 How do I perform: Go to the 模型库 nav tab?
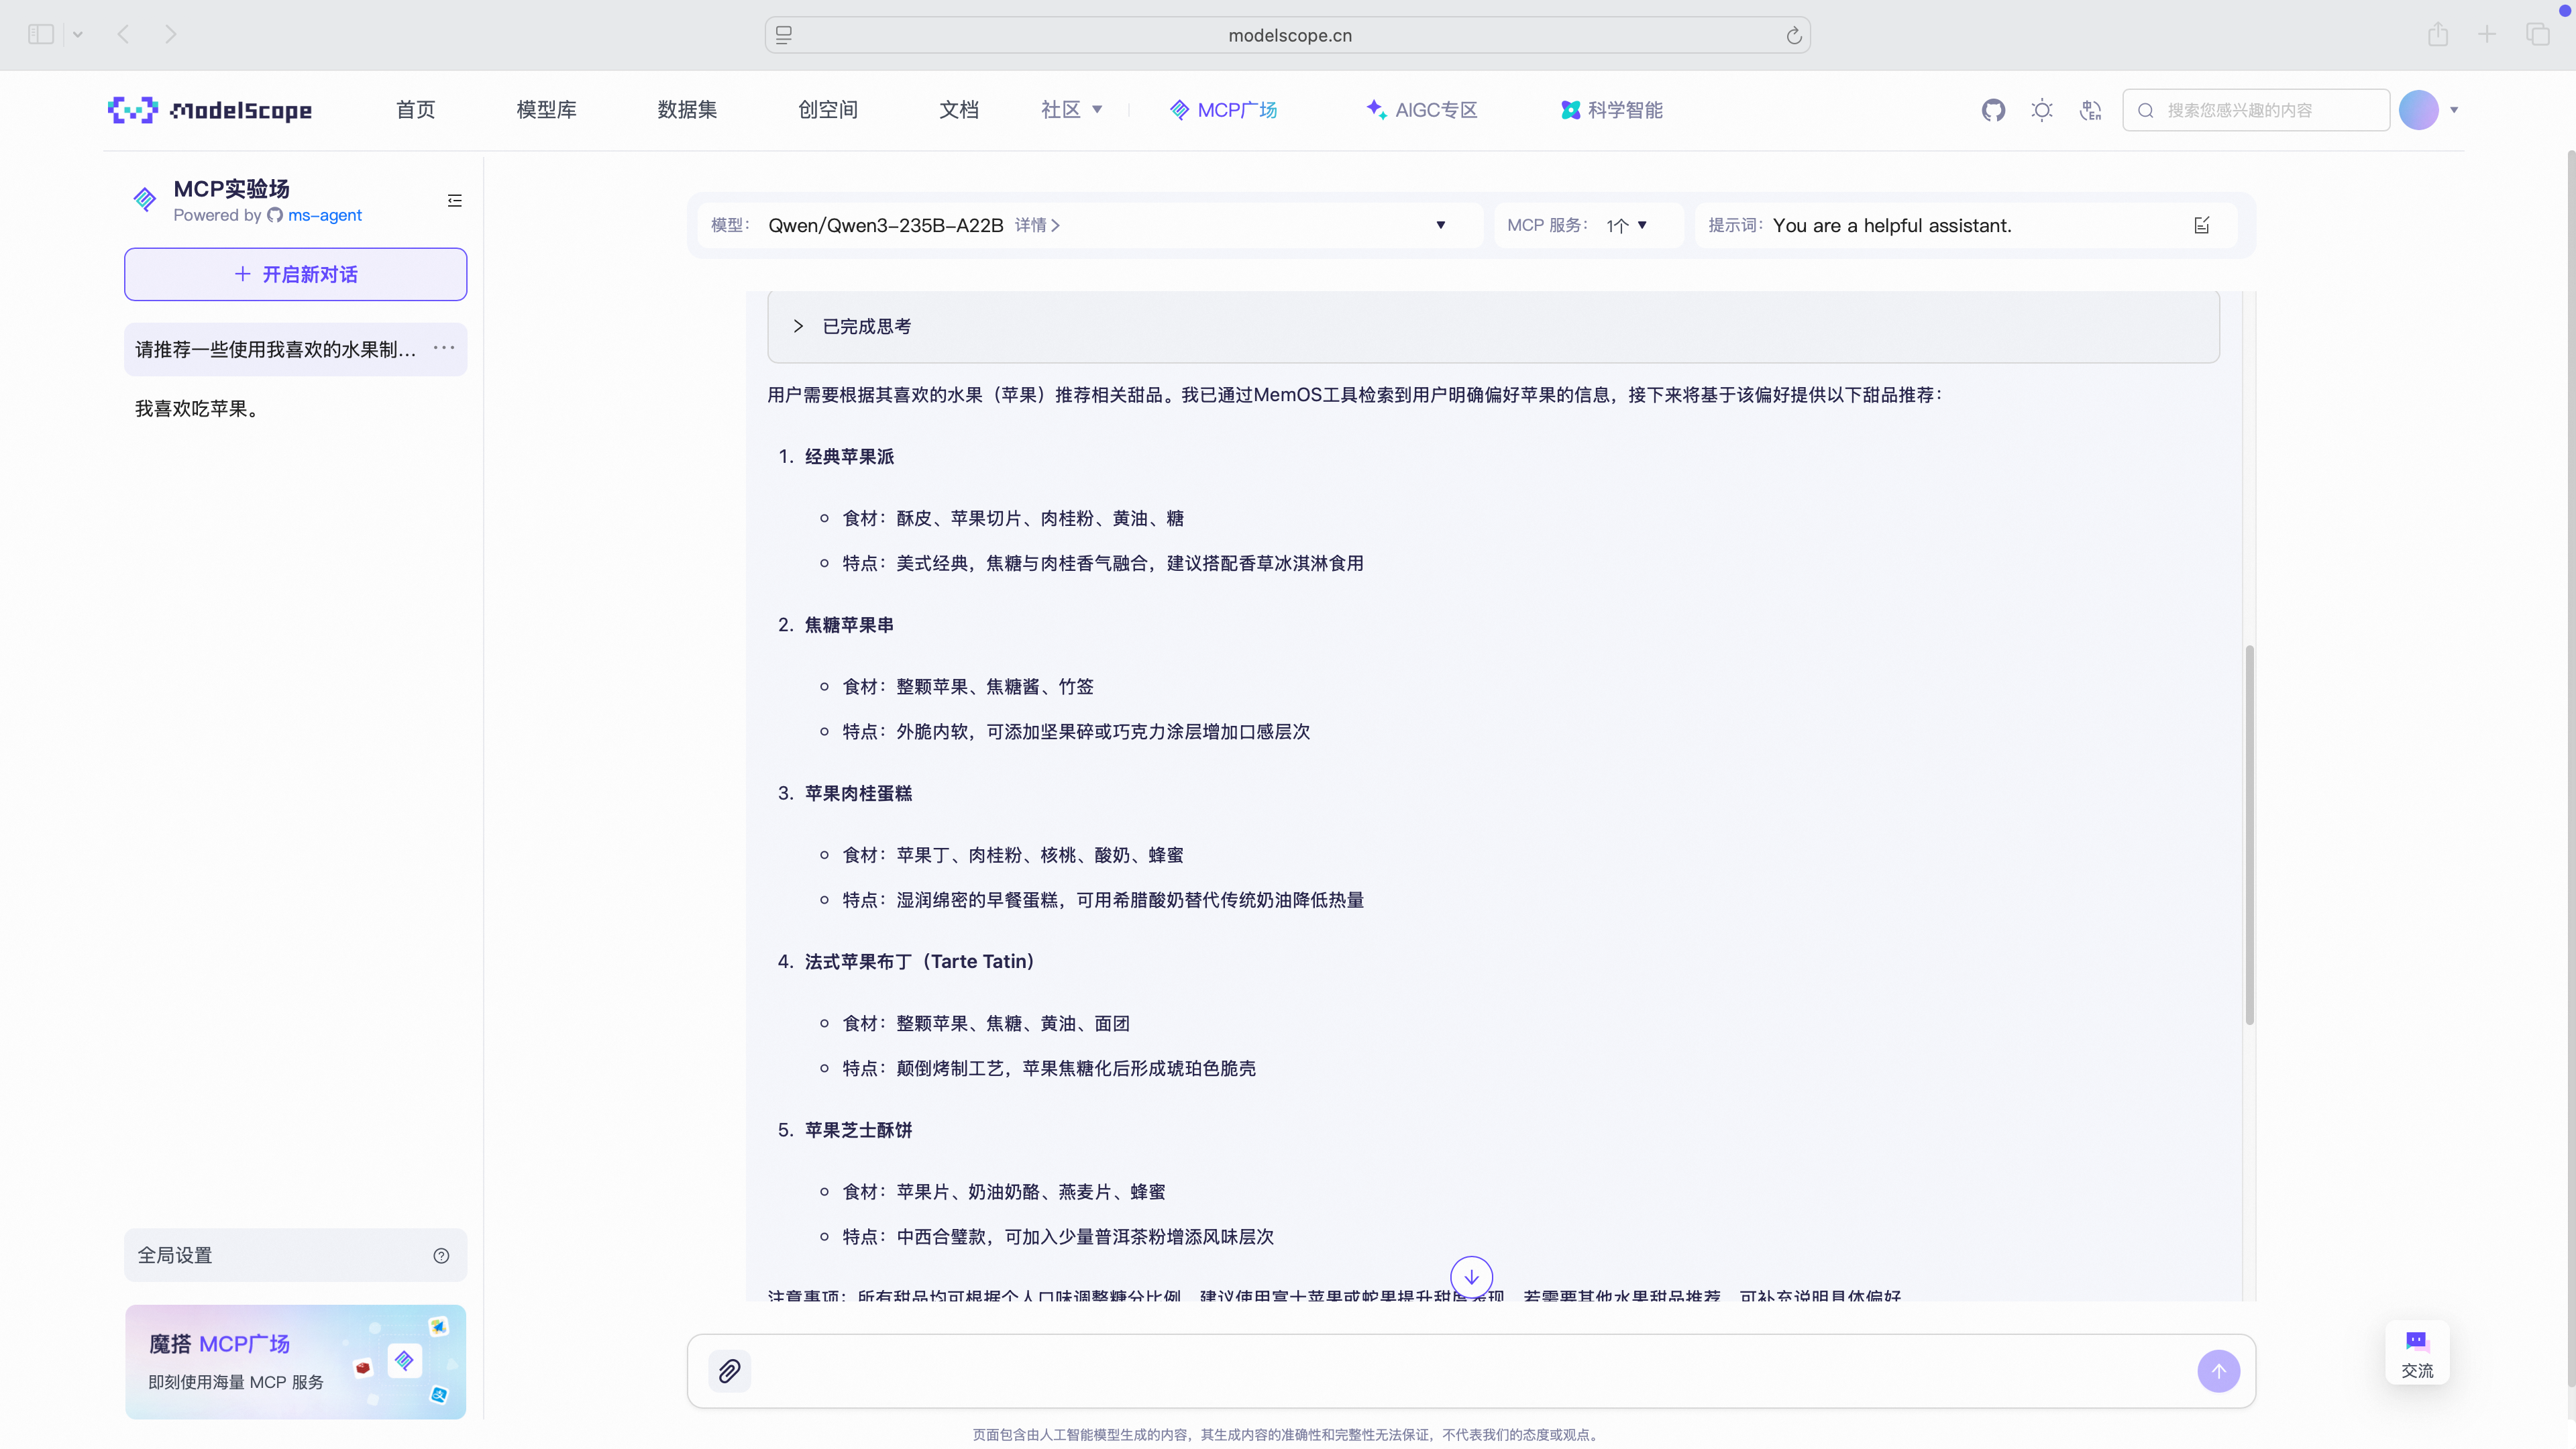click(546, 110)
